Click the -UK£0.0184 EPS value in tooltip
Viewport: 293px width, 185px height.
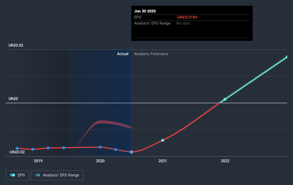click(187, 17)
